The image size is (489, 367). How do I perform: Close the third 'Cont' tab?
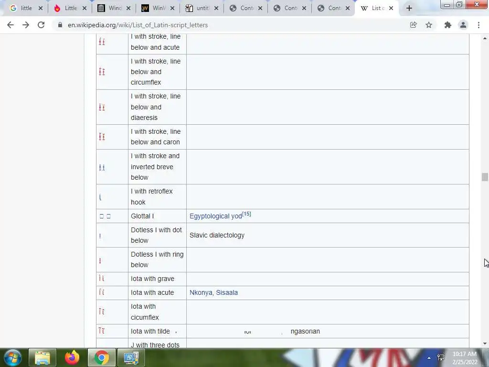coord(348,9)
